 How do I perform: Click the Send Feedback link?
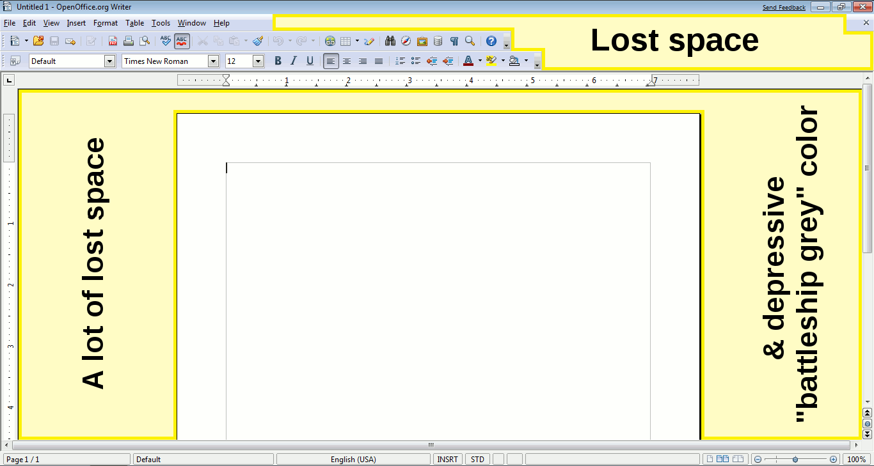coord(784,7)
